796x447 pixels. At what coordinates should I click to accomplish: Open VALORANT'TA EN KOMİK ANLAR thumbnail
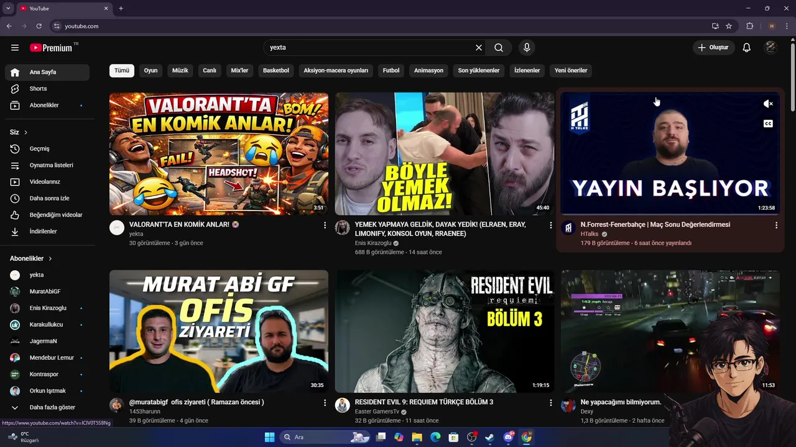click(219, 154)
